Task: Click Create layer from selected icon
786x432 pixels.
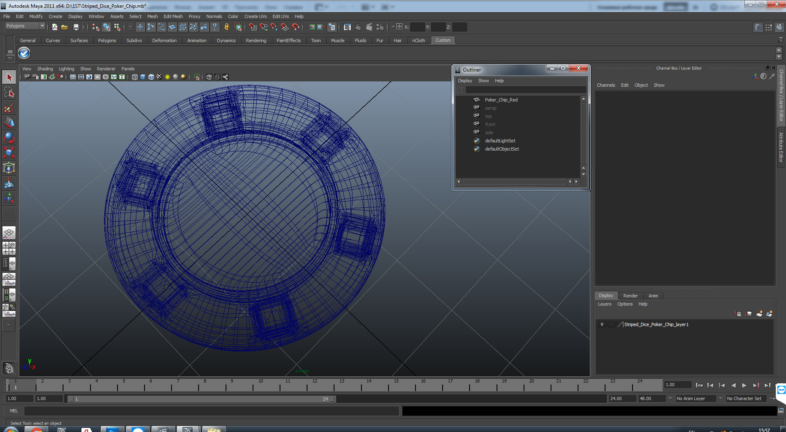Action: click(x=770, y=314)
